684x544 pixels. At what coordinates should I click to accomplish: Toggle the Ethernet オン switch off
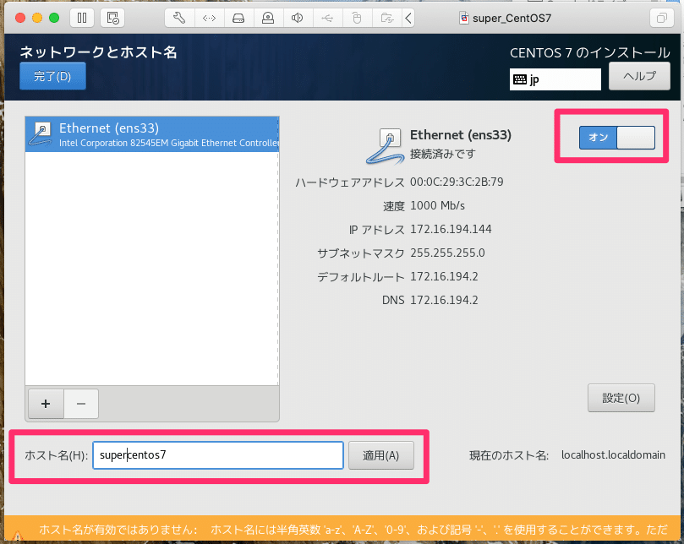[x=617, y=138]
